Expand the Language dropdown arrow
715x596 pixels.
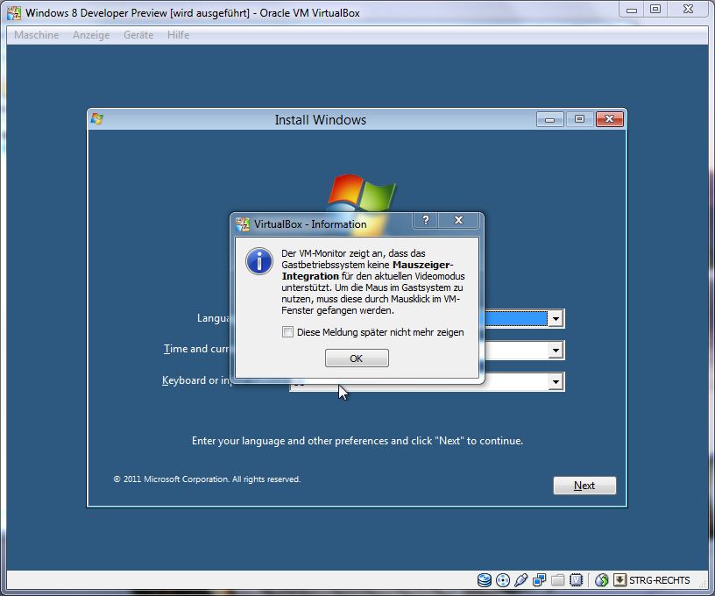(556, 318)
